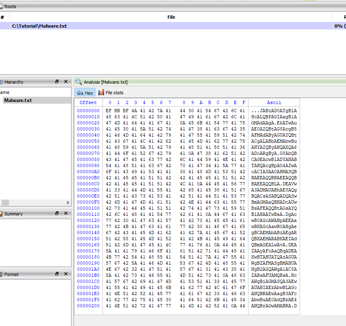Click the File column header
Image resolution: width=346 pixels, height=326 pixels.
[x=171, y=17]
